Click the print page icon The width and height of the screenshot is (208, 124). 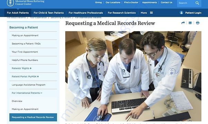pos(198,23)
